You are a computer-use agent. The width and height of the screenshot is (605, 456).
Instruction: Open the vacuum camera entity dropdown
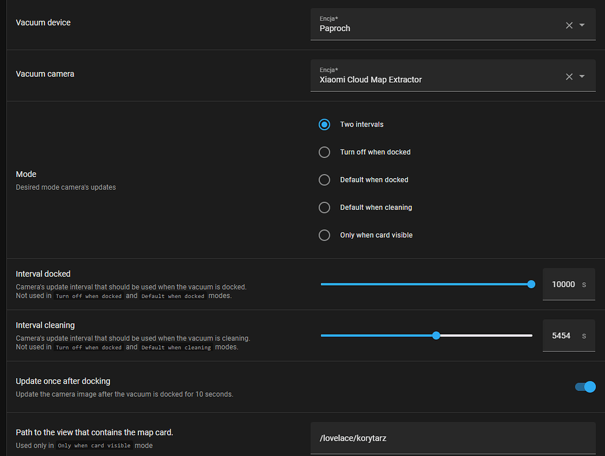coord(583,76)
